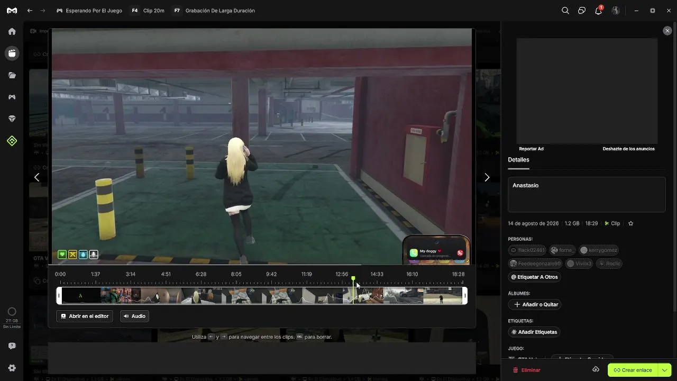This screenshot has width=677, height=381.
Task: Click Reportar Ad link
Action: [x=531, y=149]
